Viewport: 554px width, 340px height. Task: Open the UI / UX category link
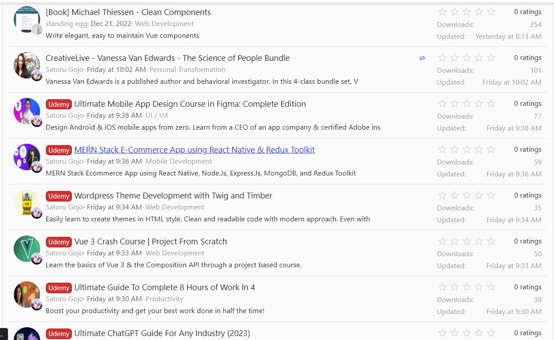(x=157, y=116)
